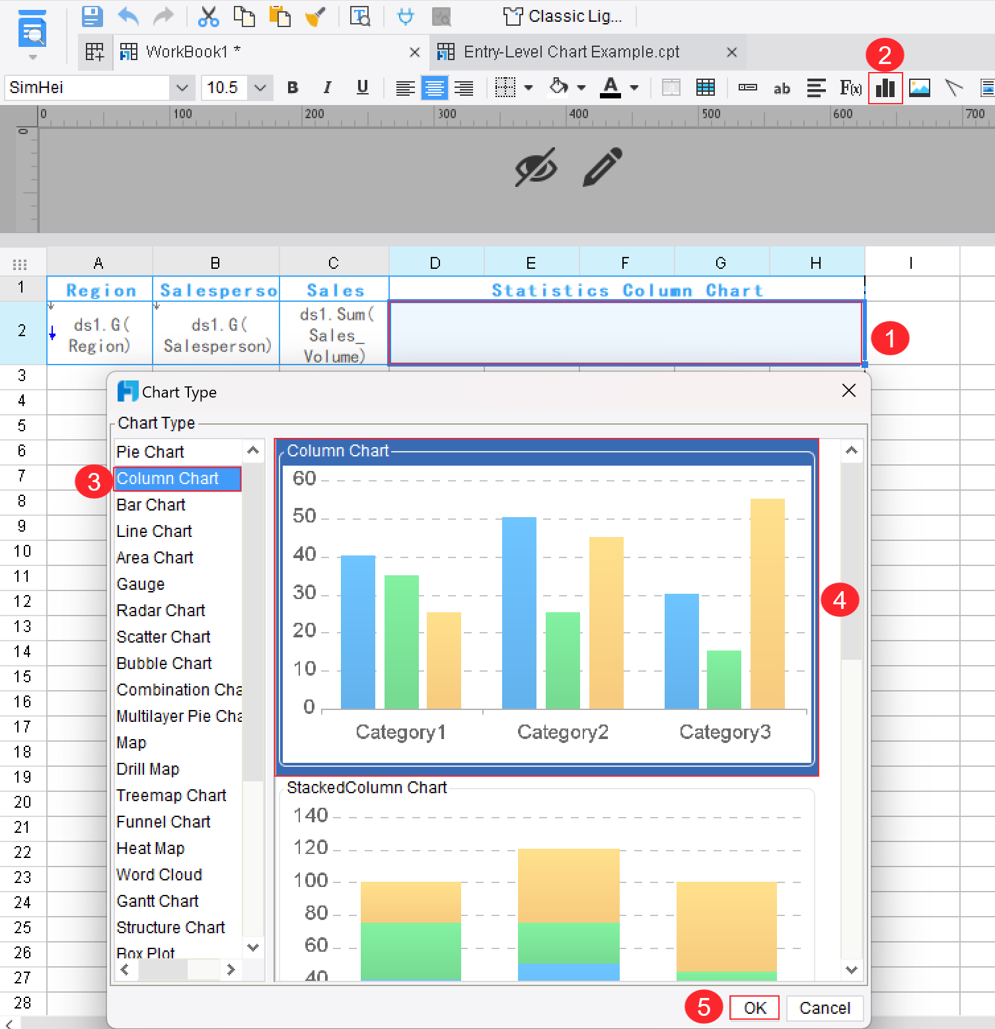This screenshot has width=995, height=1029.
Task: Expand the fill color dropdown arrow
Action: pyautogui.click(x=581, y=87)
